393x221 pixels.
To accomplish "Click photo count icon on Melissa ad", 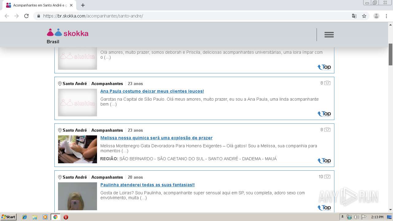I will click(x=327, y=130).
